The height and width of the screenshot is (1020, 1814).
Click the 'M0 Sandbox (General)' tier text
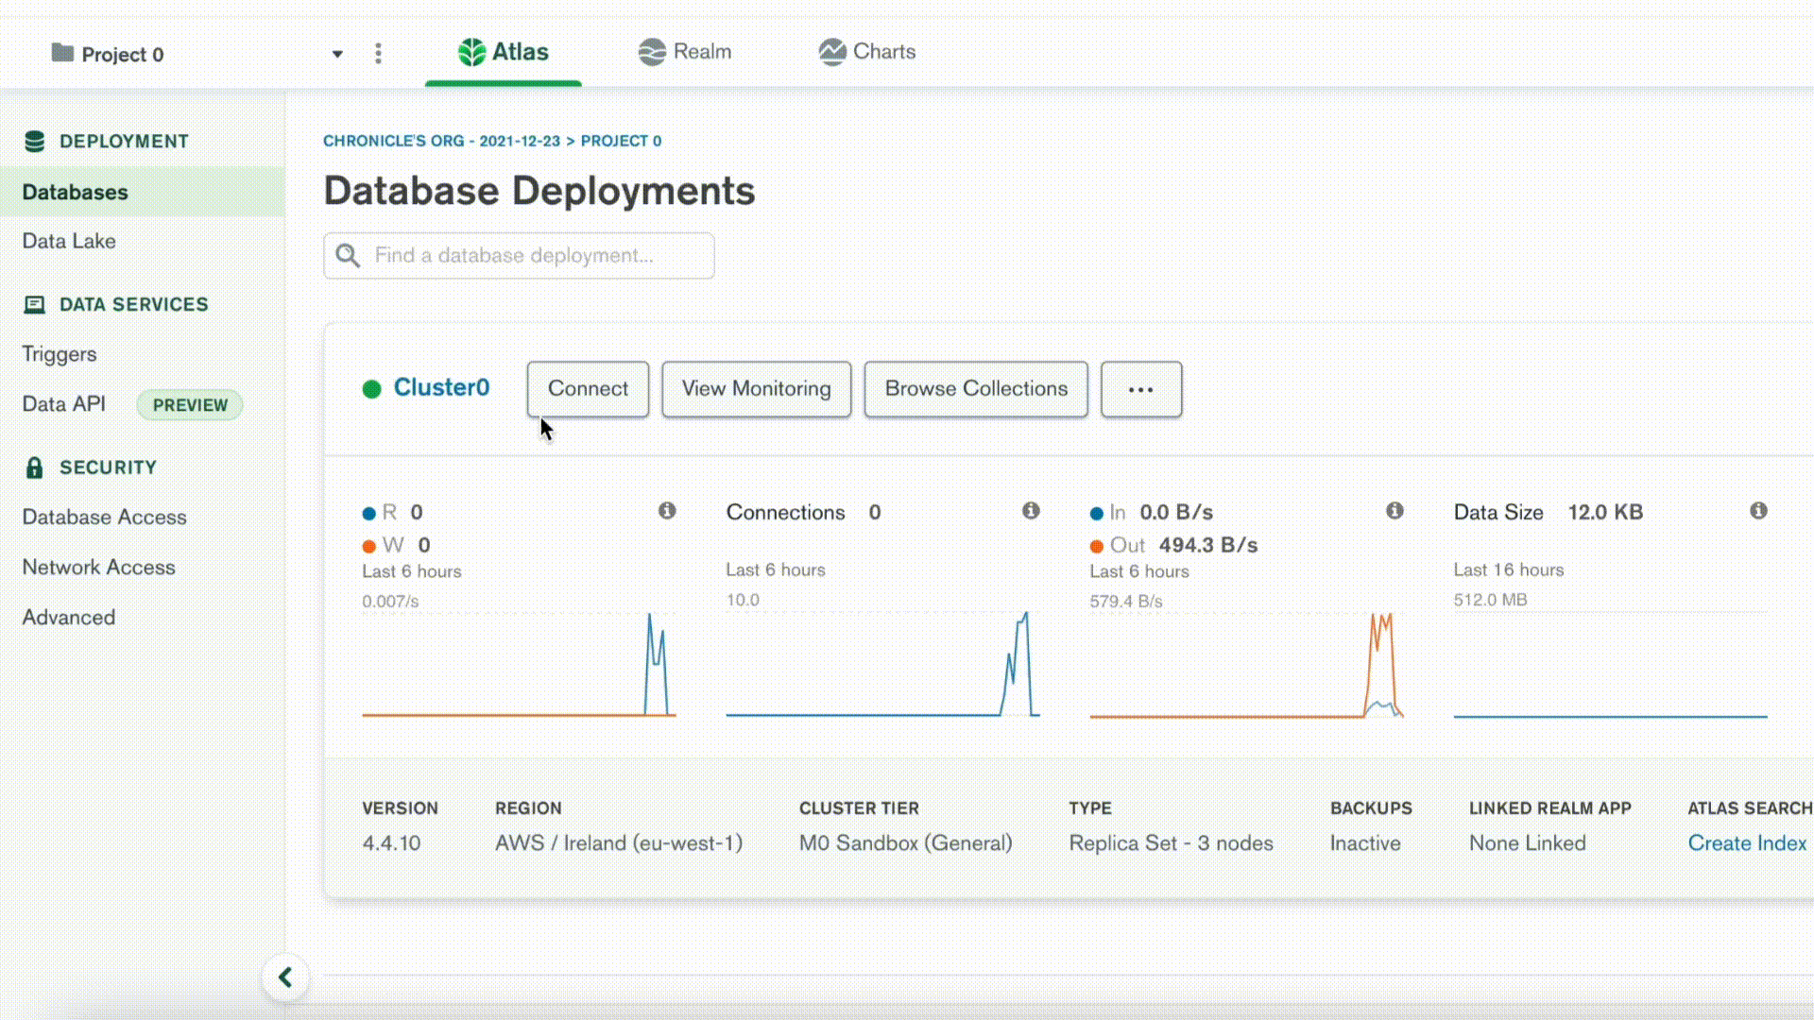point(905,843)
